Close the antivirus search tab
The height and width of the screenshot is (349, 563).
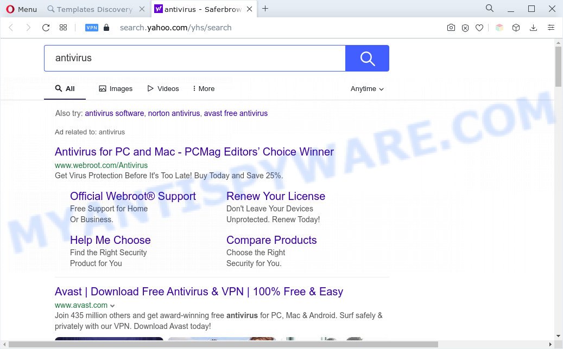pos(250,9)
